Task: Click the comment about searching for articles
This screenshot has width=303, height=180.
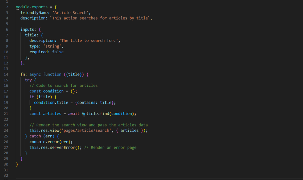Action: tap(64, 85)
